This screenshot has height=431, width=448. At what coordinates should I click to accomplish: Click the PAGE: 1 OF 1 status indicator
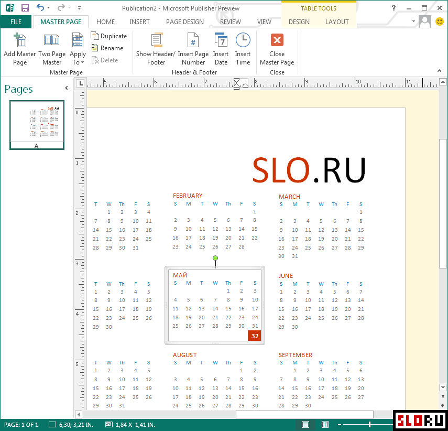point(21,425)
